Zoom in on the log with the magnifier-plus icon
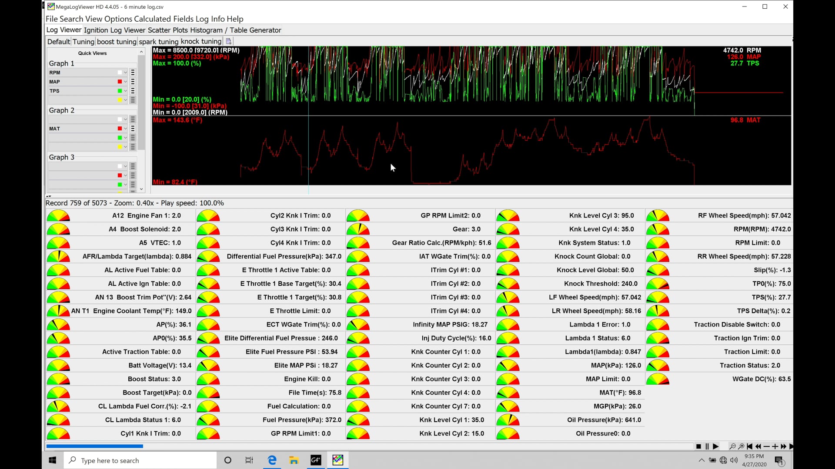 click(741, 446)
